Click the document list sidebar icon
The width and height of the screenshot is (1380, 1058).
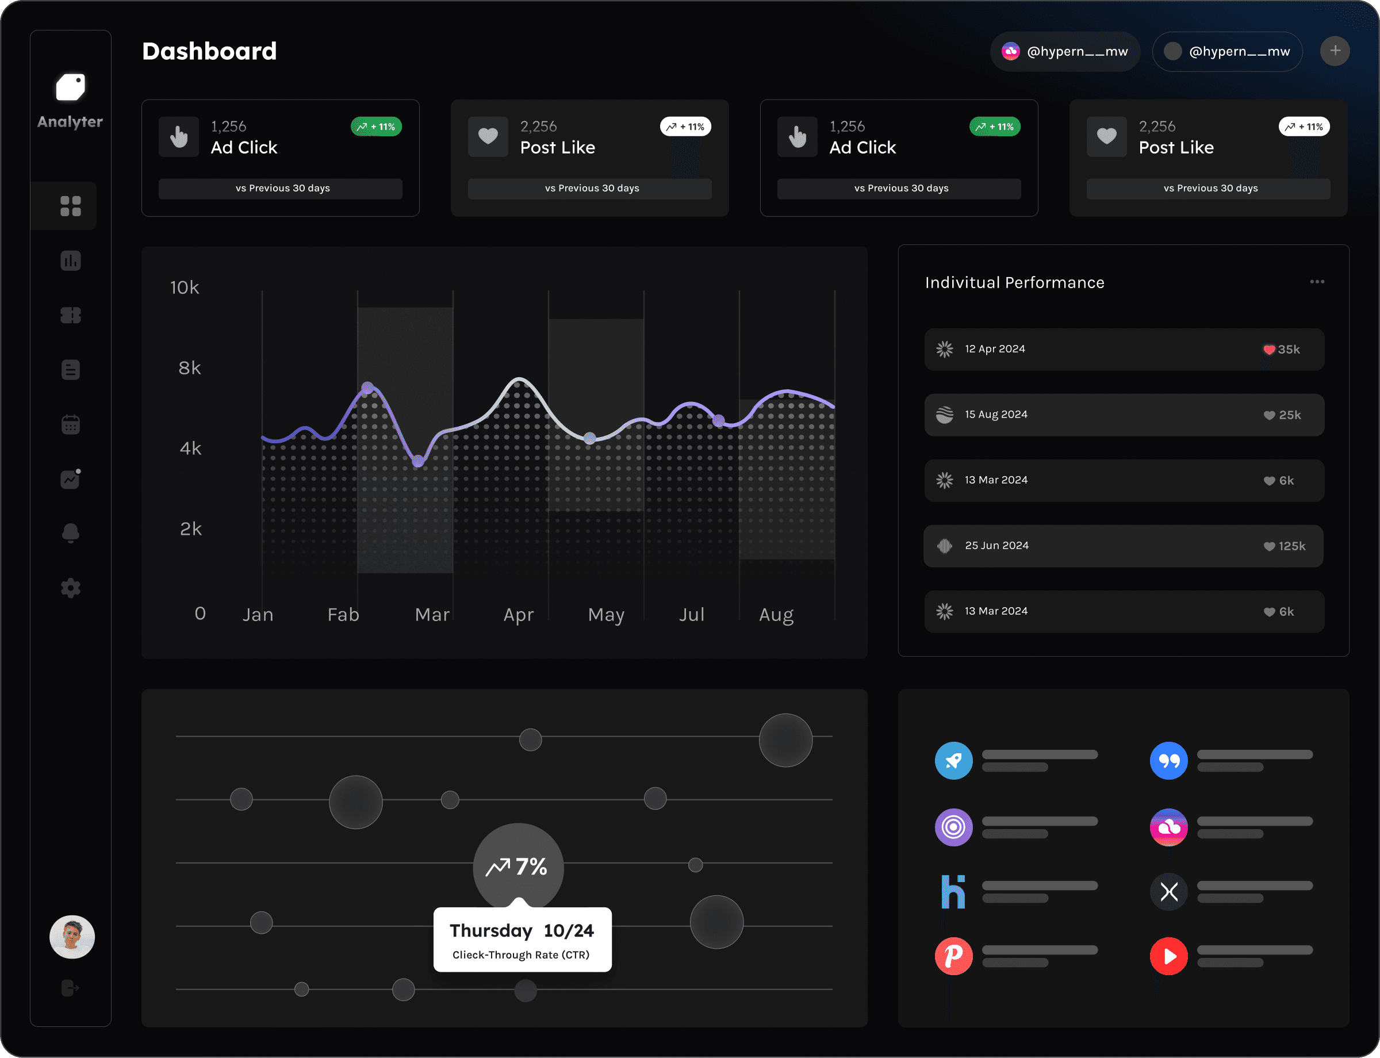pyautogui.click(x=71, y=370)
